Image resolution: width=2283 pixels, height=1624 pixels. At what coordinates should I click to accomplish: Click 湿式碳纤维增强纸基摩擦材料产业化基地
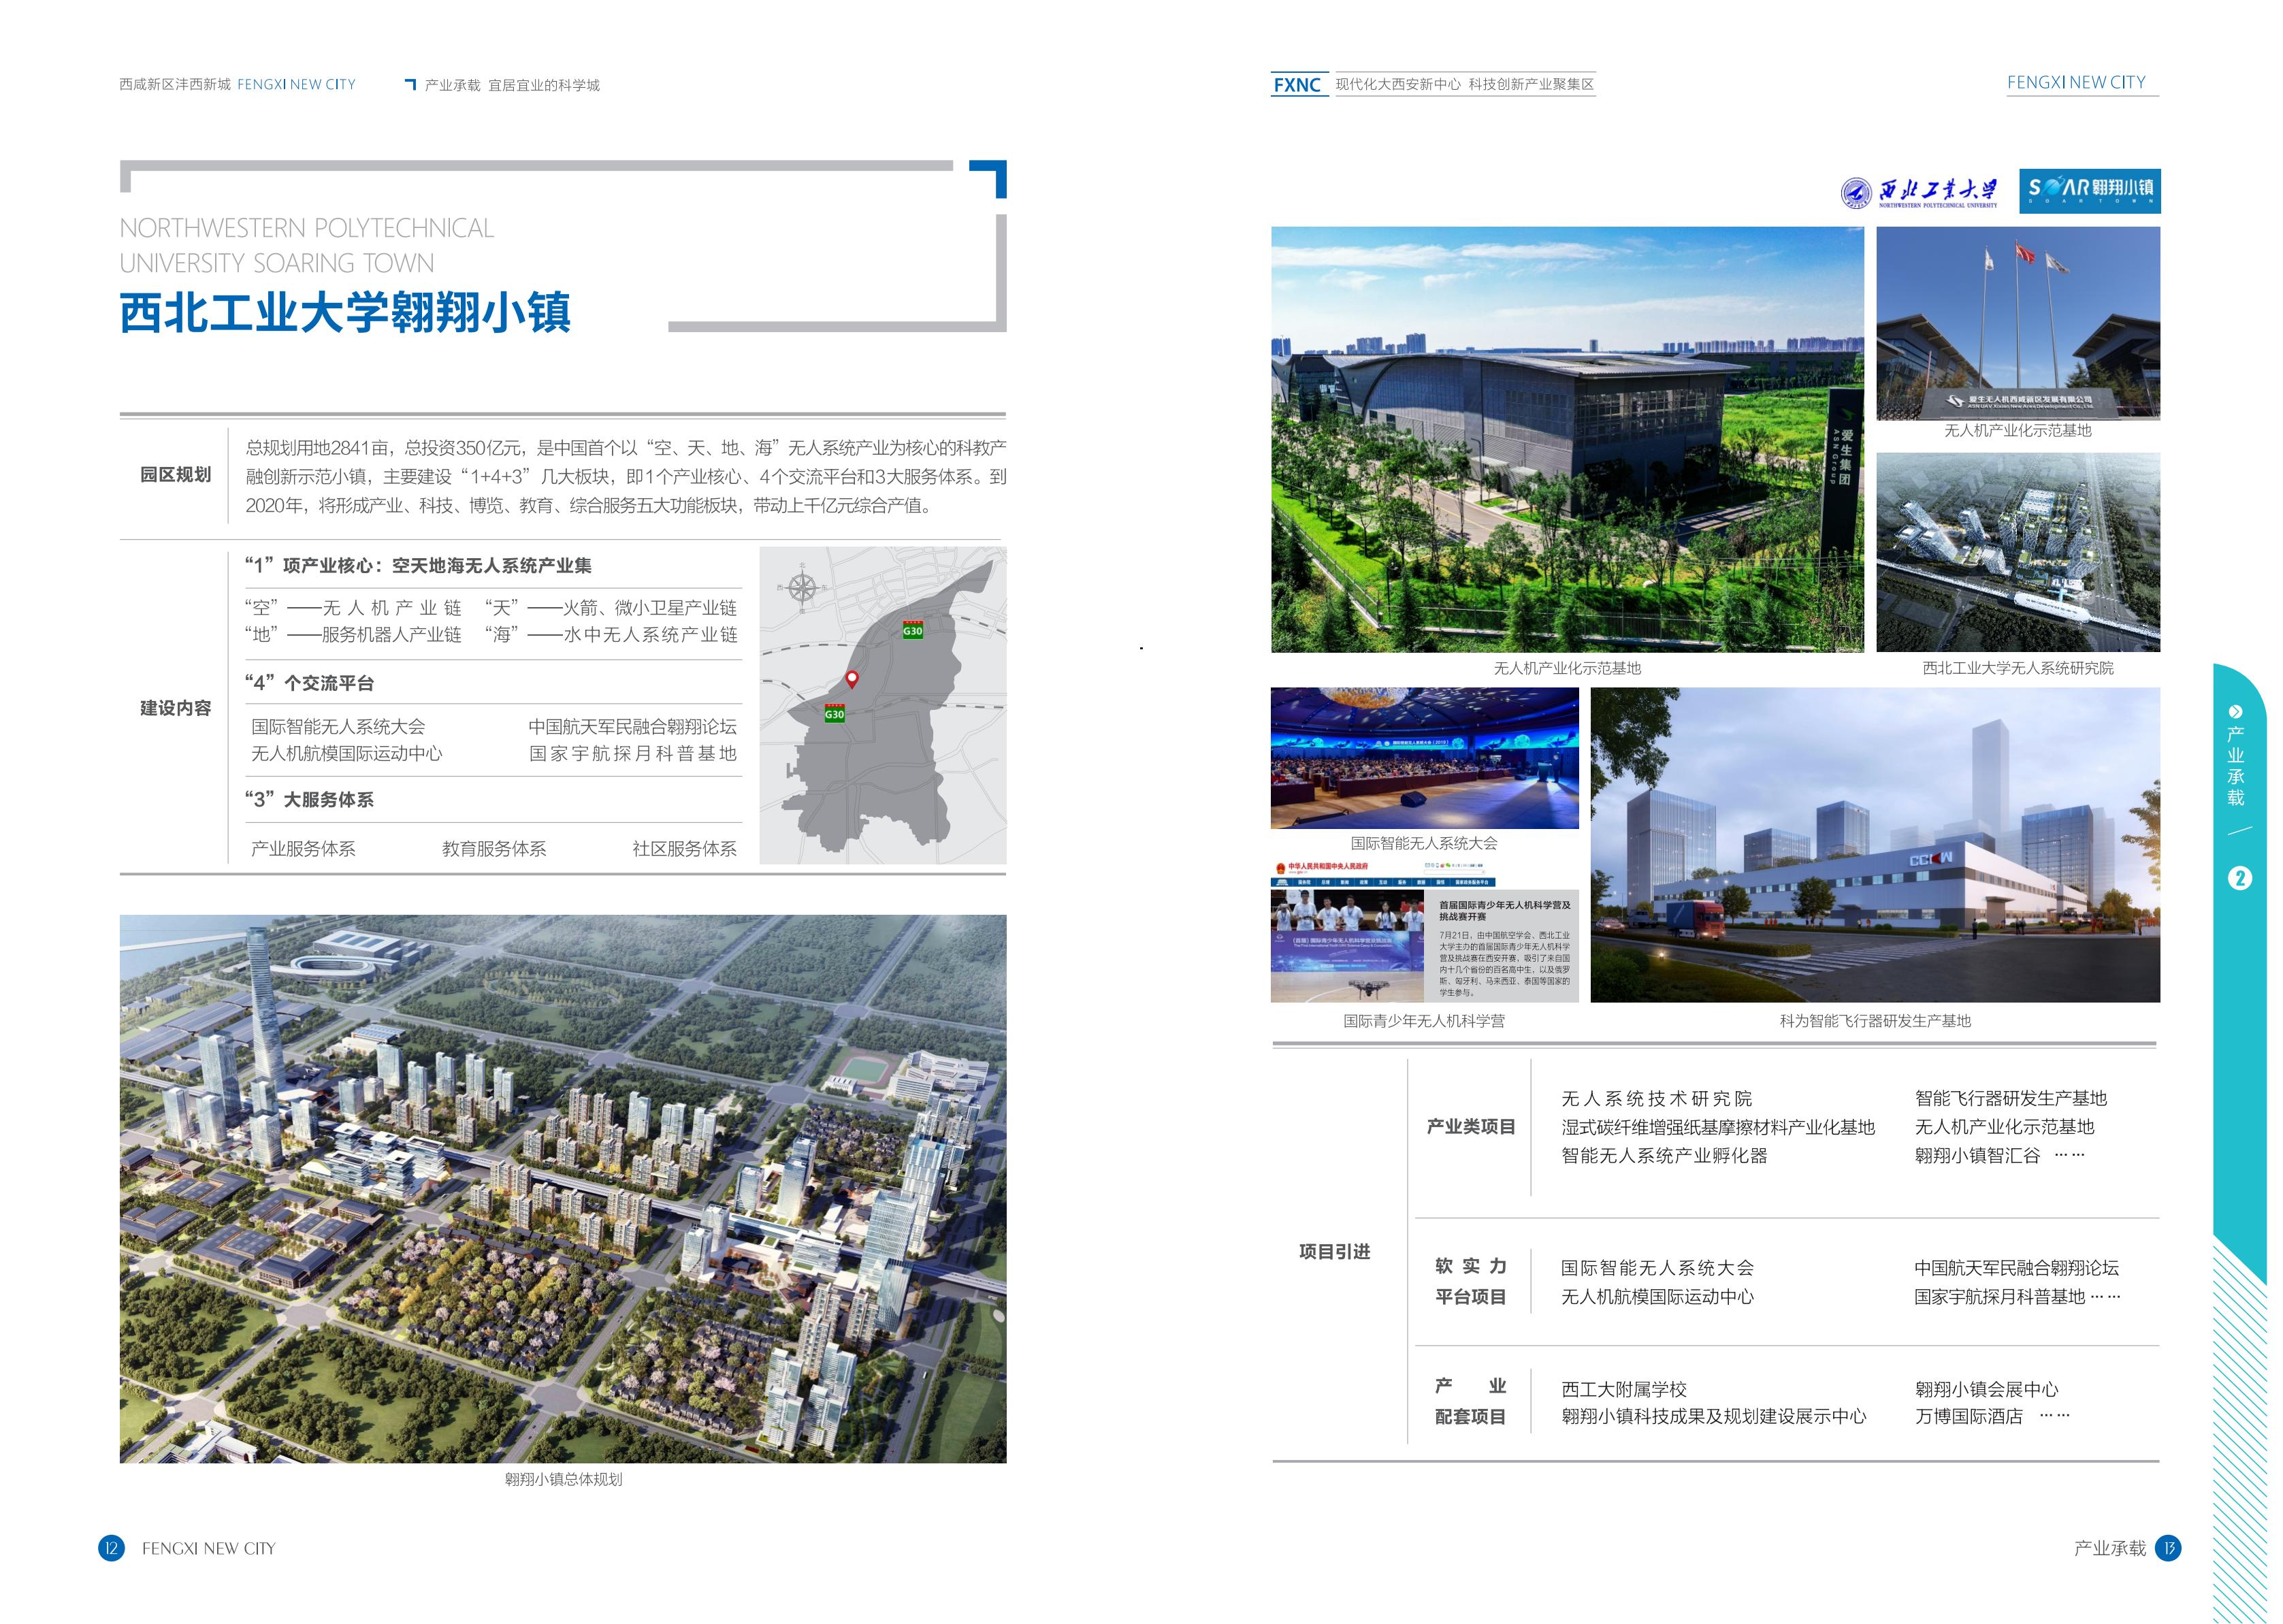1718,1128
